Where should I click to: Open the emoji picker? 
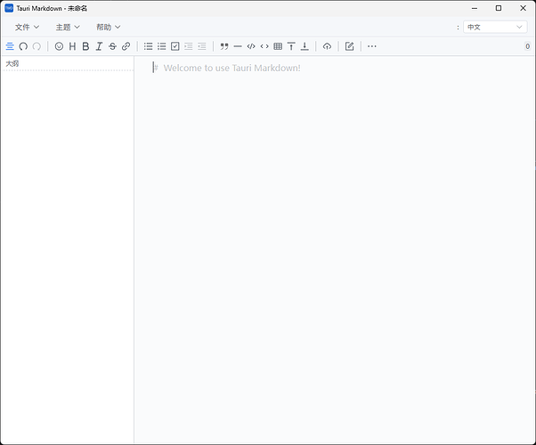[59, 46]
